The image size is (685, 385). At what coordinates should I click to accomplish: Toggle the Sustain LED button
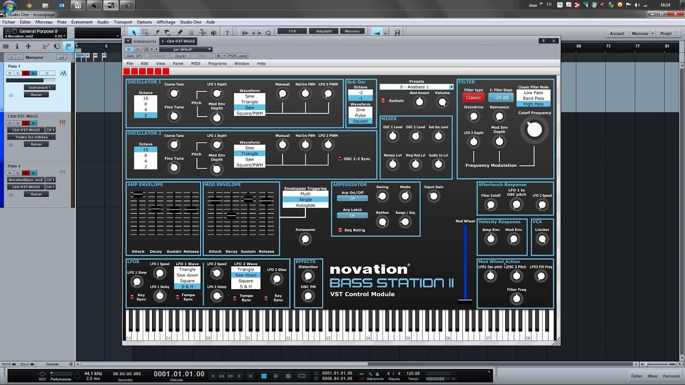click(383, 101)
